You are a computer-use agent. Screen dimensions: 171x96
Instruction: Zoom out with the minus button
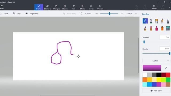tap(96, 14)
